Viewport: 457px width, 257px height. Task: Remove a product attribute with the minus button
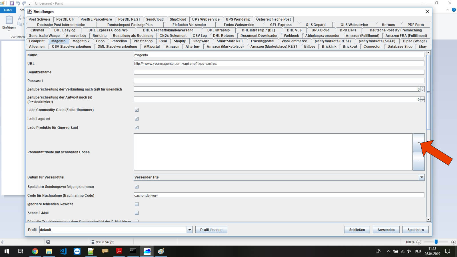pyautogui.click(x=419, y=161)
